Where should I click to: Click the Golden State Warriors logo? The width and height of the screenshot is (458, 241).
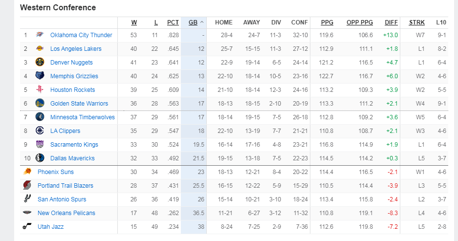tap(40, 103)
